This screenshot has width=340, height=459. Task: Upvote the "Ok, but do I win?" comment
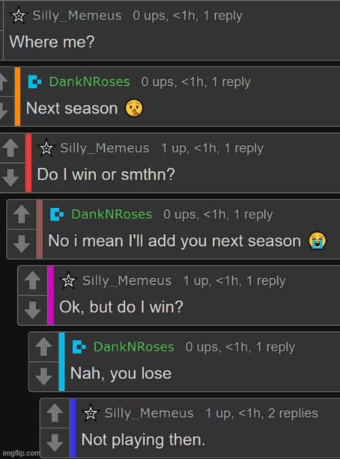[x=33, y=280]
